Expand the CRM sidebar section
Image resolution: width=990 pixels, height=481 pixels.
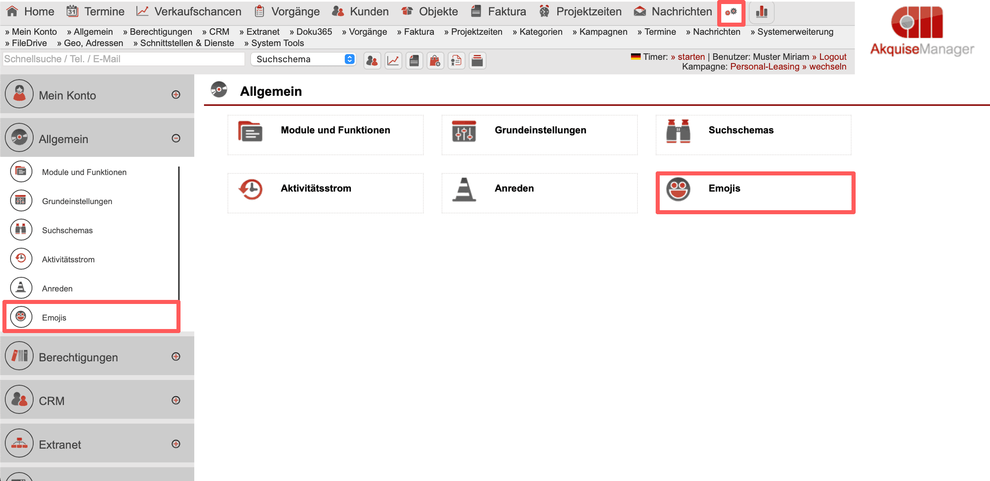[x=176, y=400]
